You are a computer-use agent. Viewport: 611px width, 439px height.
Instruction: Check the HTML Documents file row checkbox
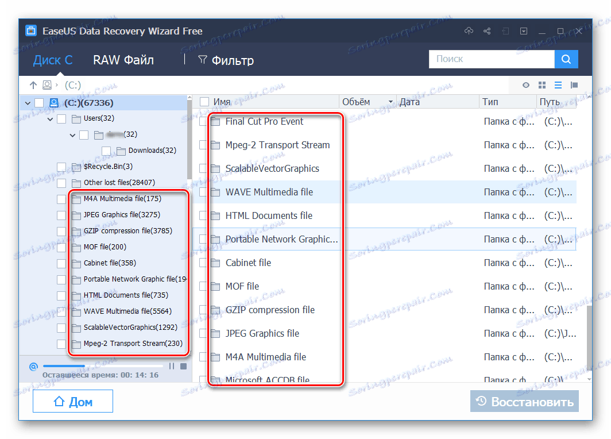point(203,215)
